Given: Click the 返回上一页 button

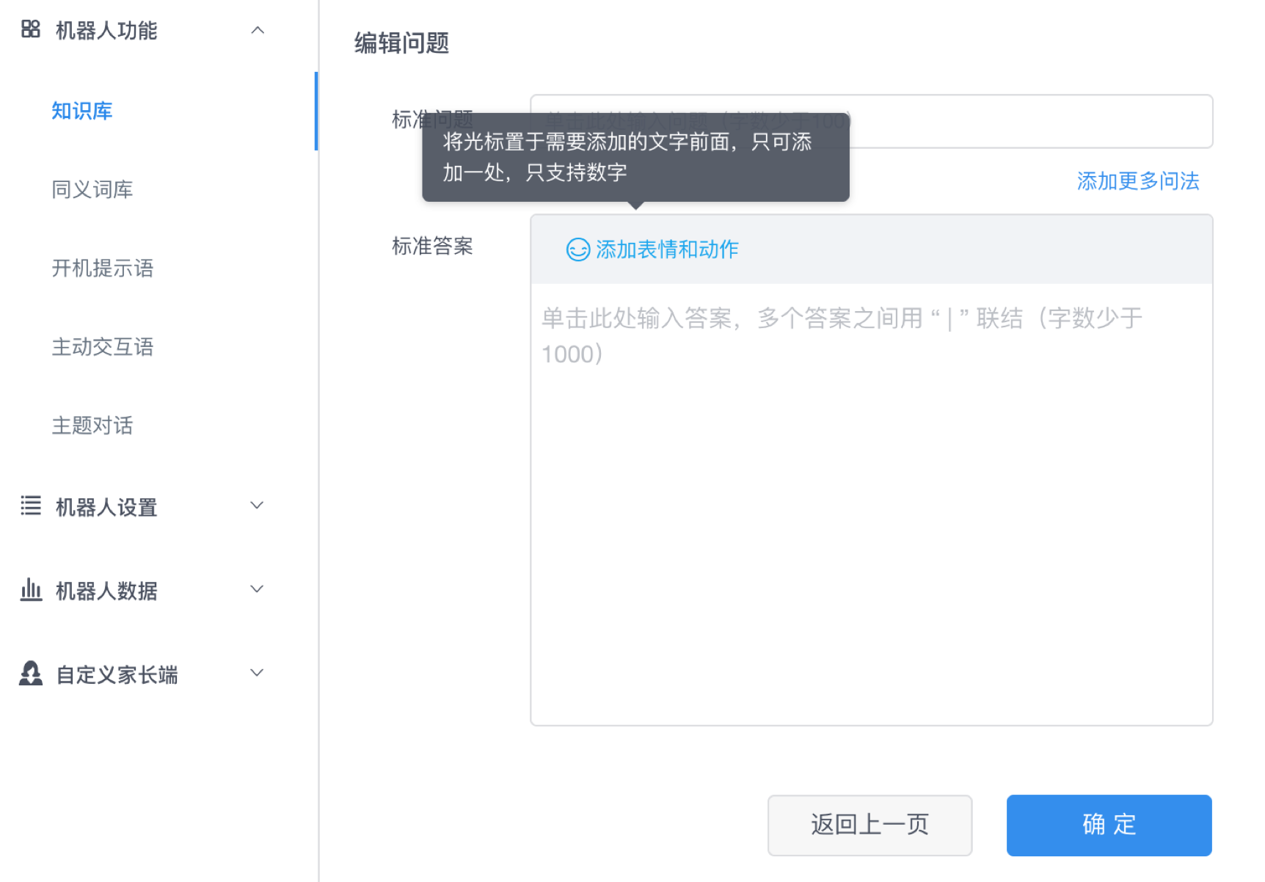Looking at the screenshot, I should point(869,825).
